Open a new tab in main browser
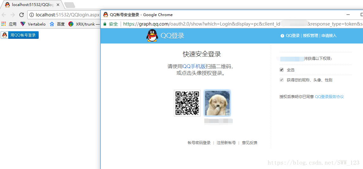The image size is (363, 169). (69, 5)
